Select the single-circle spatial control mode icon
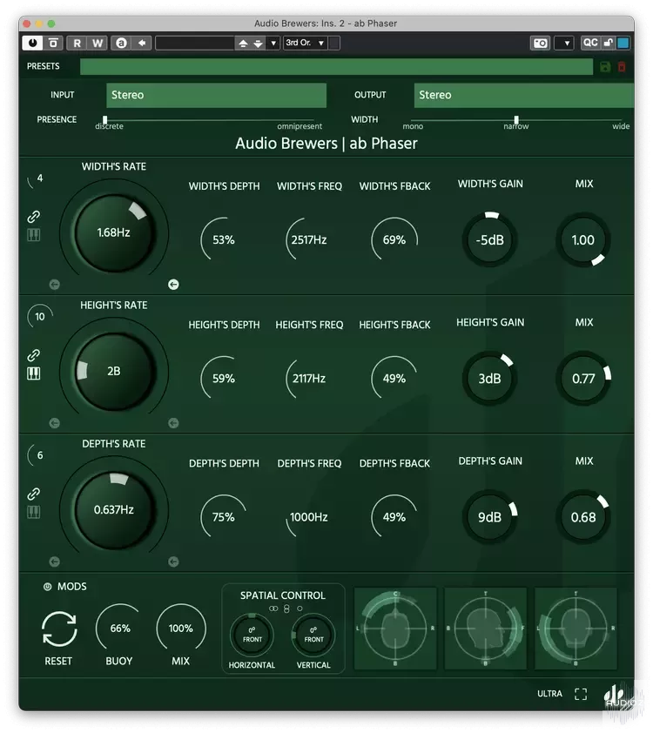653x733 pixels. tap(300, 609)
